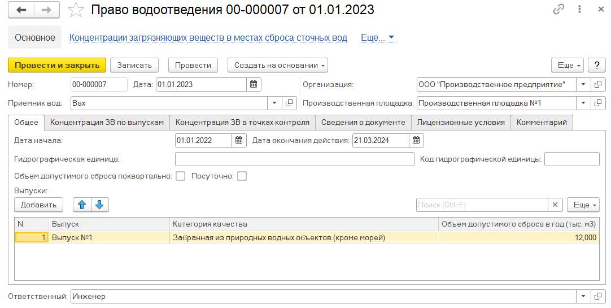This screenshot has width=611, height=308.
Task: Click the favorites star icon
Action: (x=75, y=10)
